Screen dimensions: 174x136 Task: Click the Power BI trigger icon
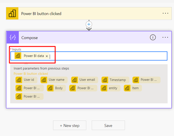[12, 13]
